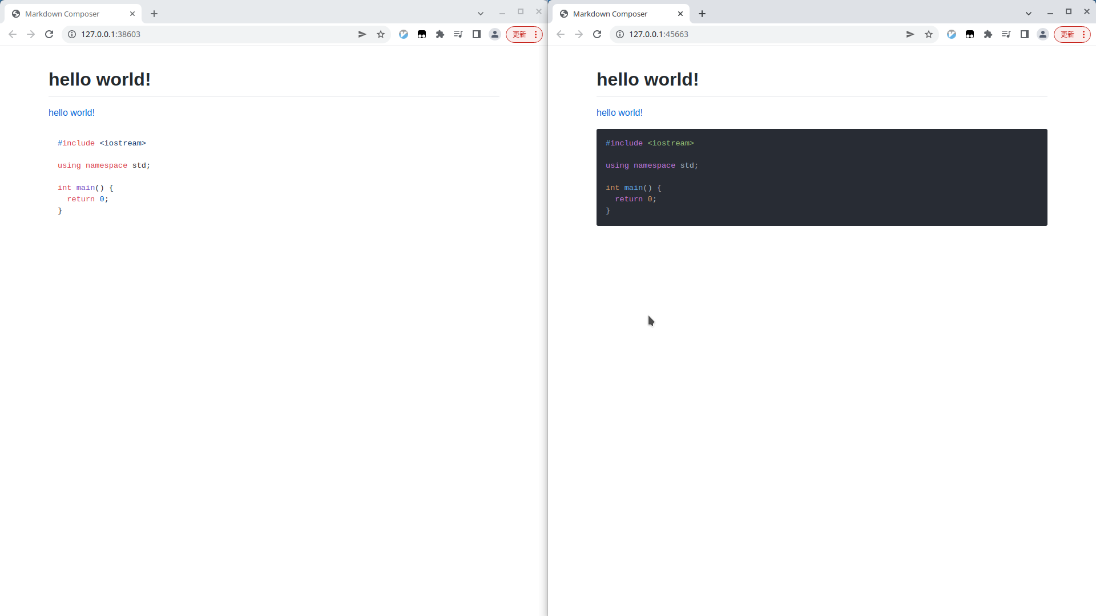
Task: Share this page icon in left window
Action: (362, 34)
